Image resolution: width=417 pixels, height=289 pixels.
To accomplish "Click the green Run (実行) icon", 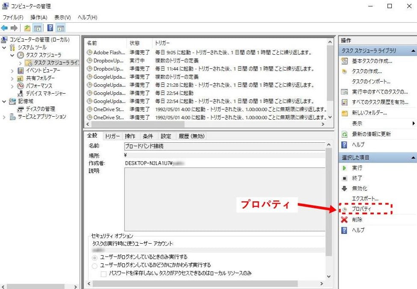I will pos(344,168).
